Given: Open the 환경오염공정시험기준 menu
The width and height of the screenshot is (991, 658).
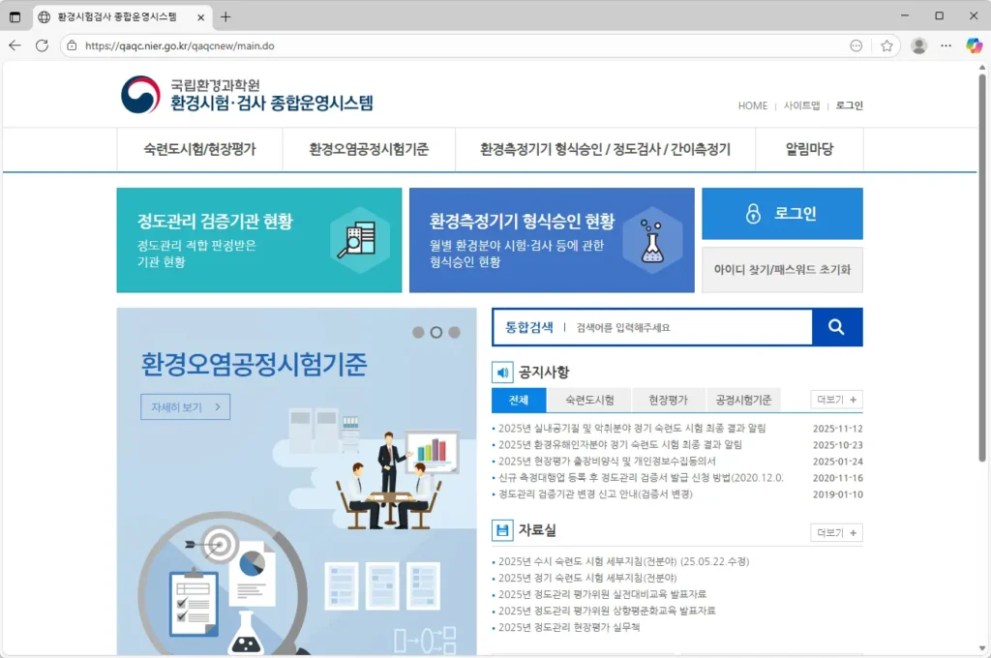Looking at the screenshot, I should click(x=369, y=149).
